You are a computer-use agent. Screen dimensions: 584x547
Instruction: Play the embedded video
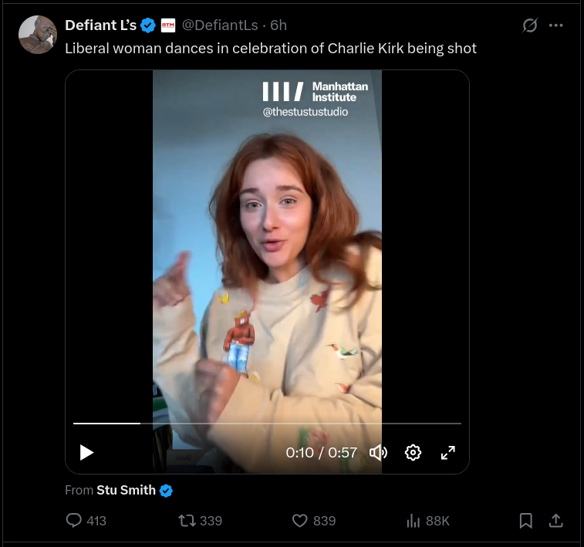(86, 453)
